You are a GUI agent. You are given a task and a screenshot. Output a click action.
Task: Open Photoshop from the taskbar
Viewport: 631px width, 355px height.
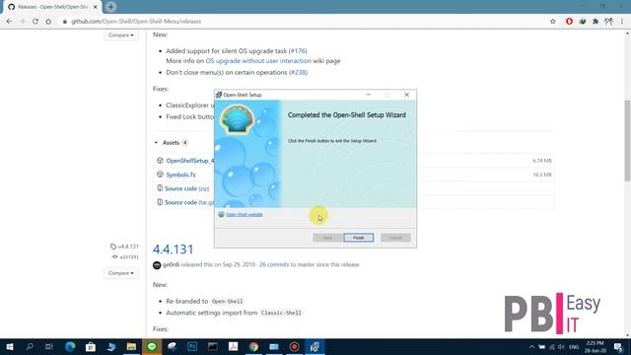[x=192, y=346]
